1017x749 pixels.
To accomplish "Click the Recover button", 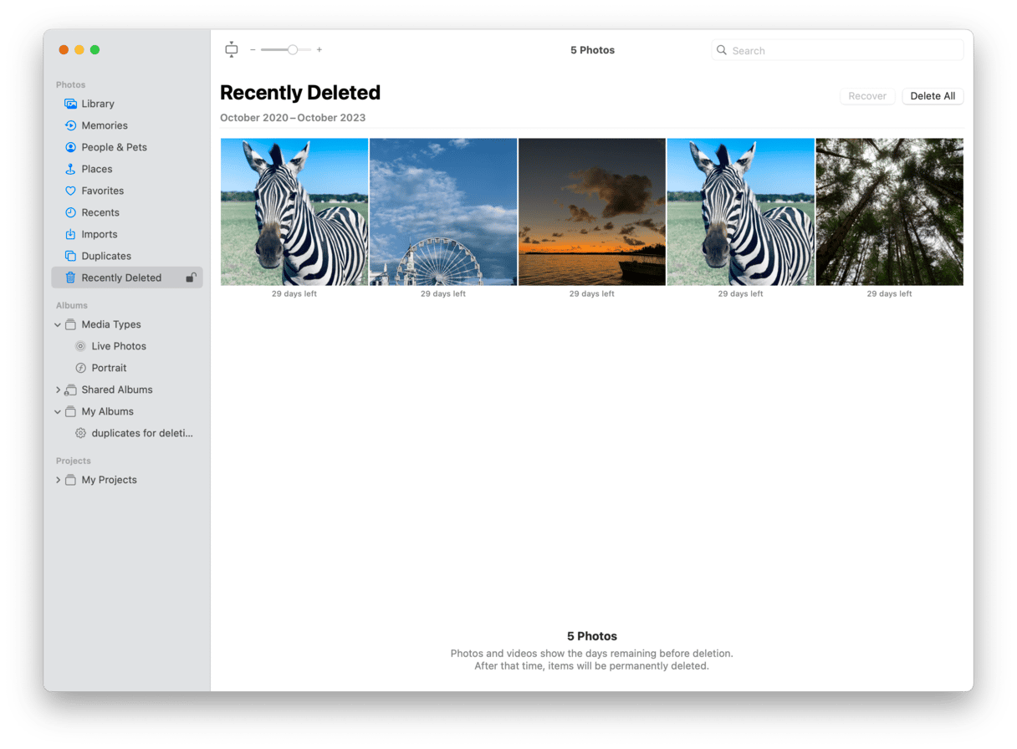I will pos(867,96).
